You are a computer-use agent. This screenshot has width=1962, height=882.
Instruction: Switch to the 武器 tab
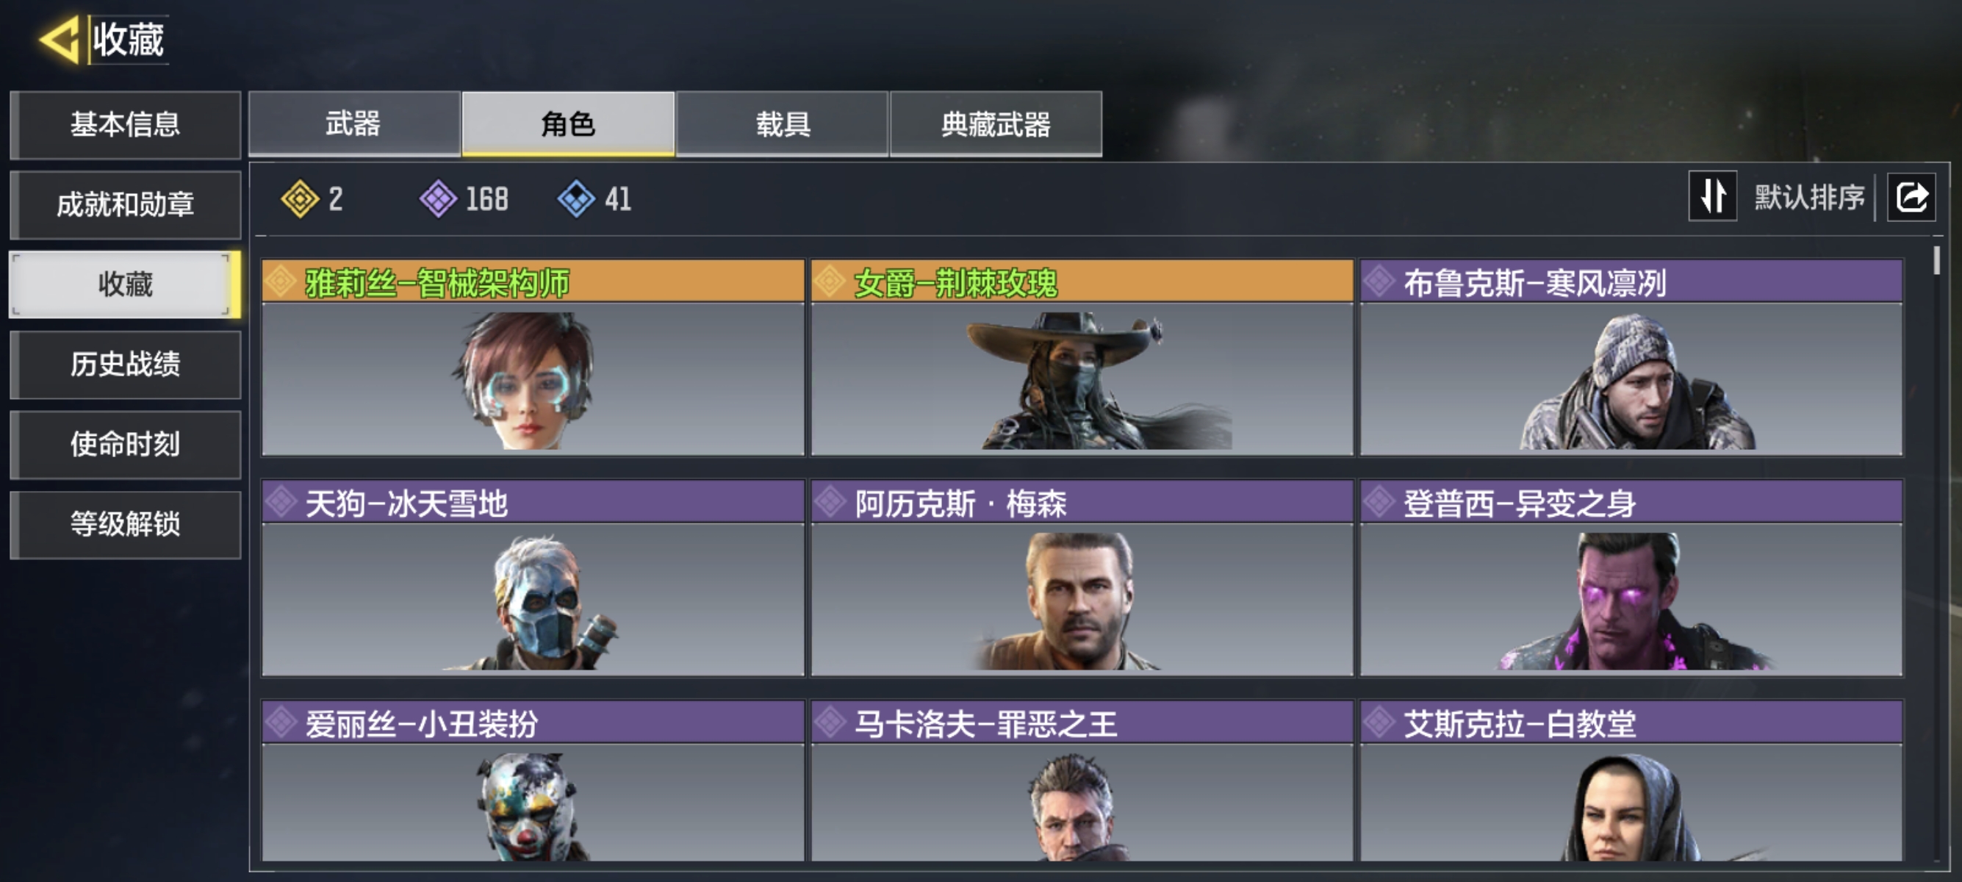point(354,123)
